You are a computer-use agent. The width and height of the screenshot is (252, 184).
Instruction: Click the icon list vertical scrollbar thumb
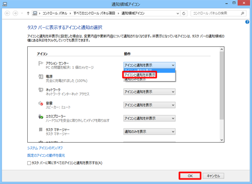222,85
